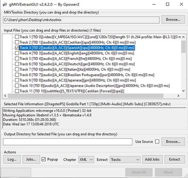Click the list's scroll up arrow
Viewport: 188px width, 178px height.
[x=183, y=37]
